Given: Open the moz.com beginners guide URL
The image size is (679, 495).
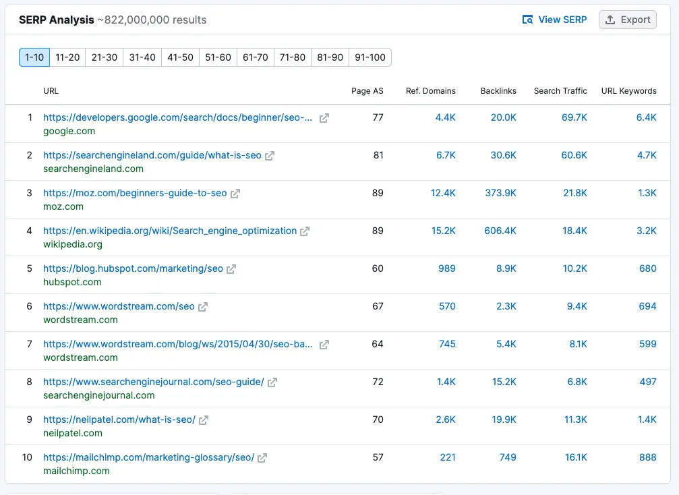Looking at the screenshot, I should point(135,193).
